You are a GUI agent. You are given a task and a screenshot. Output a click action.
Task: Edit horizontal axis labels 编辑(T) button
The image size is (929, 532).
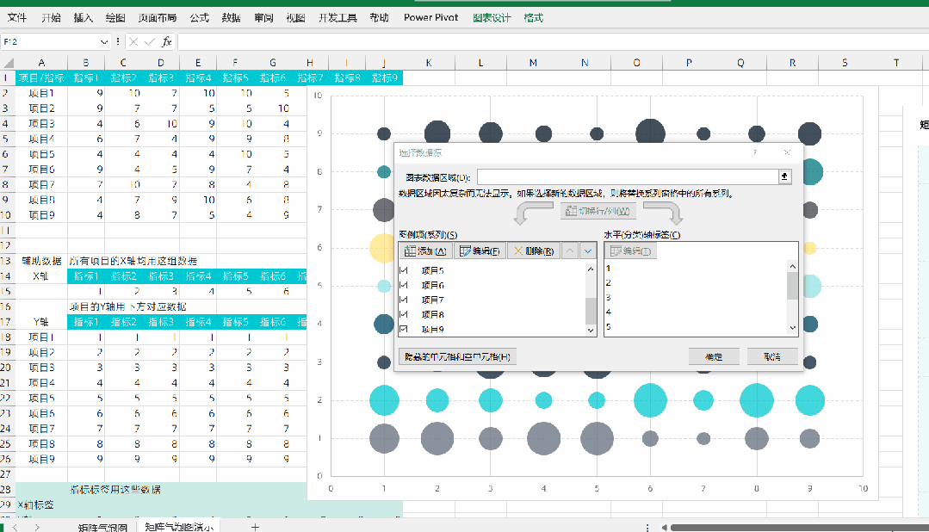[x=630, y=251]
